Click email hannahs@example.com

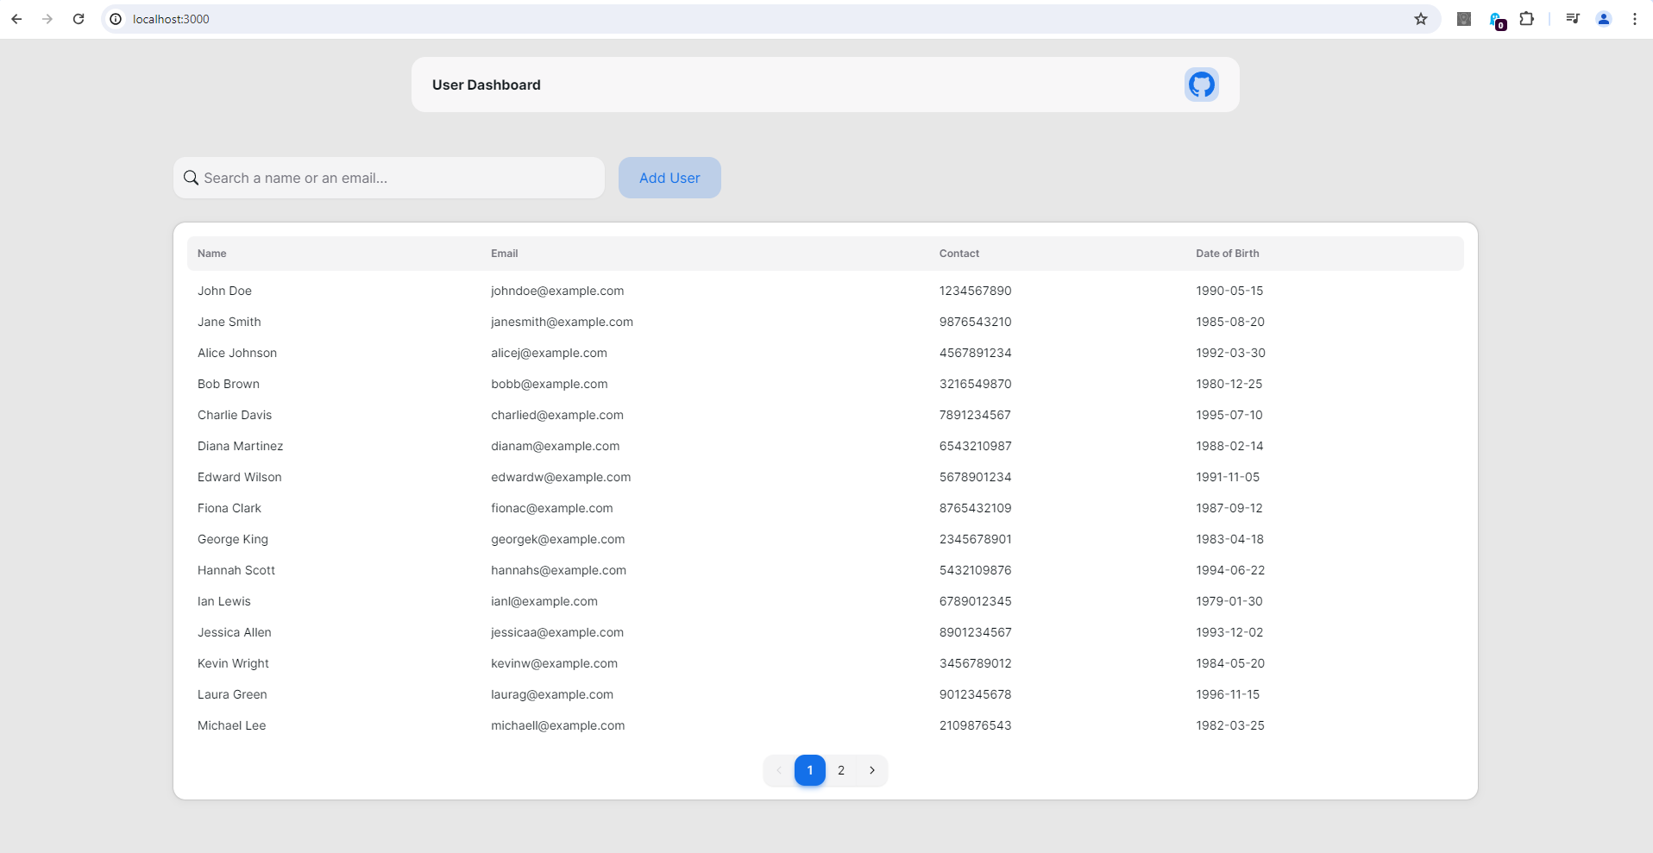559,570
